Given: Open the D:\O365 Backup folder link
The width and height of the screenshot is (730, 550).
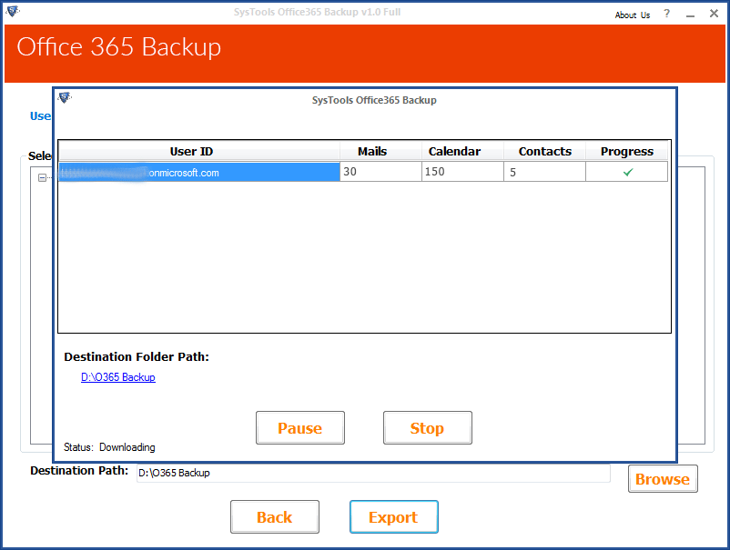Looking at the screenshot, I should pyautogui.click(x=118, y=377).
